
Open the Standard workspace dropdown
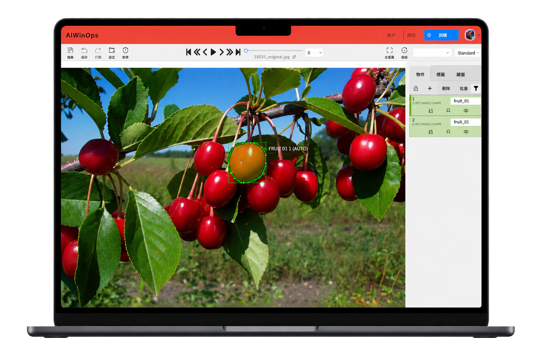(468, 53)
